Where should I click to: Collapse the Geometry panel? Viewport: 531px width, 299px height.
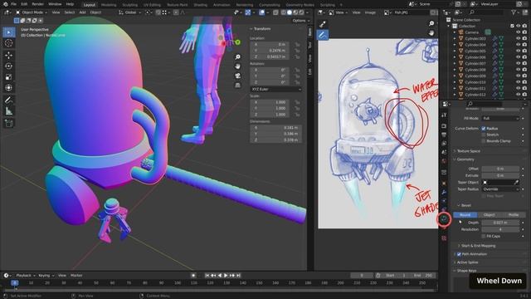465,159
